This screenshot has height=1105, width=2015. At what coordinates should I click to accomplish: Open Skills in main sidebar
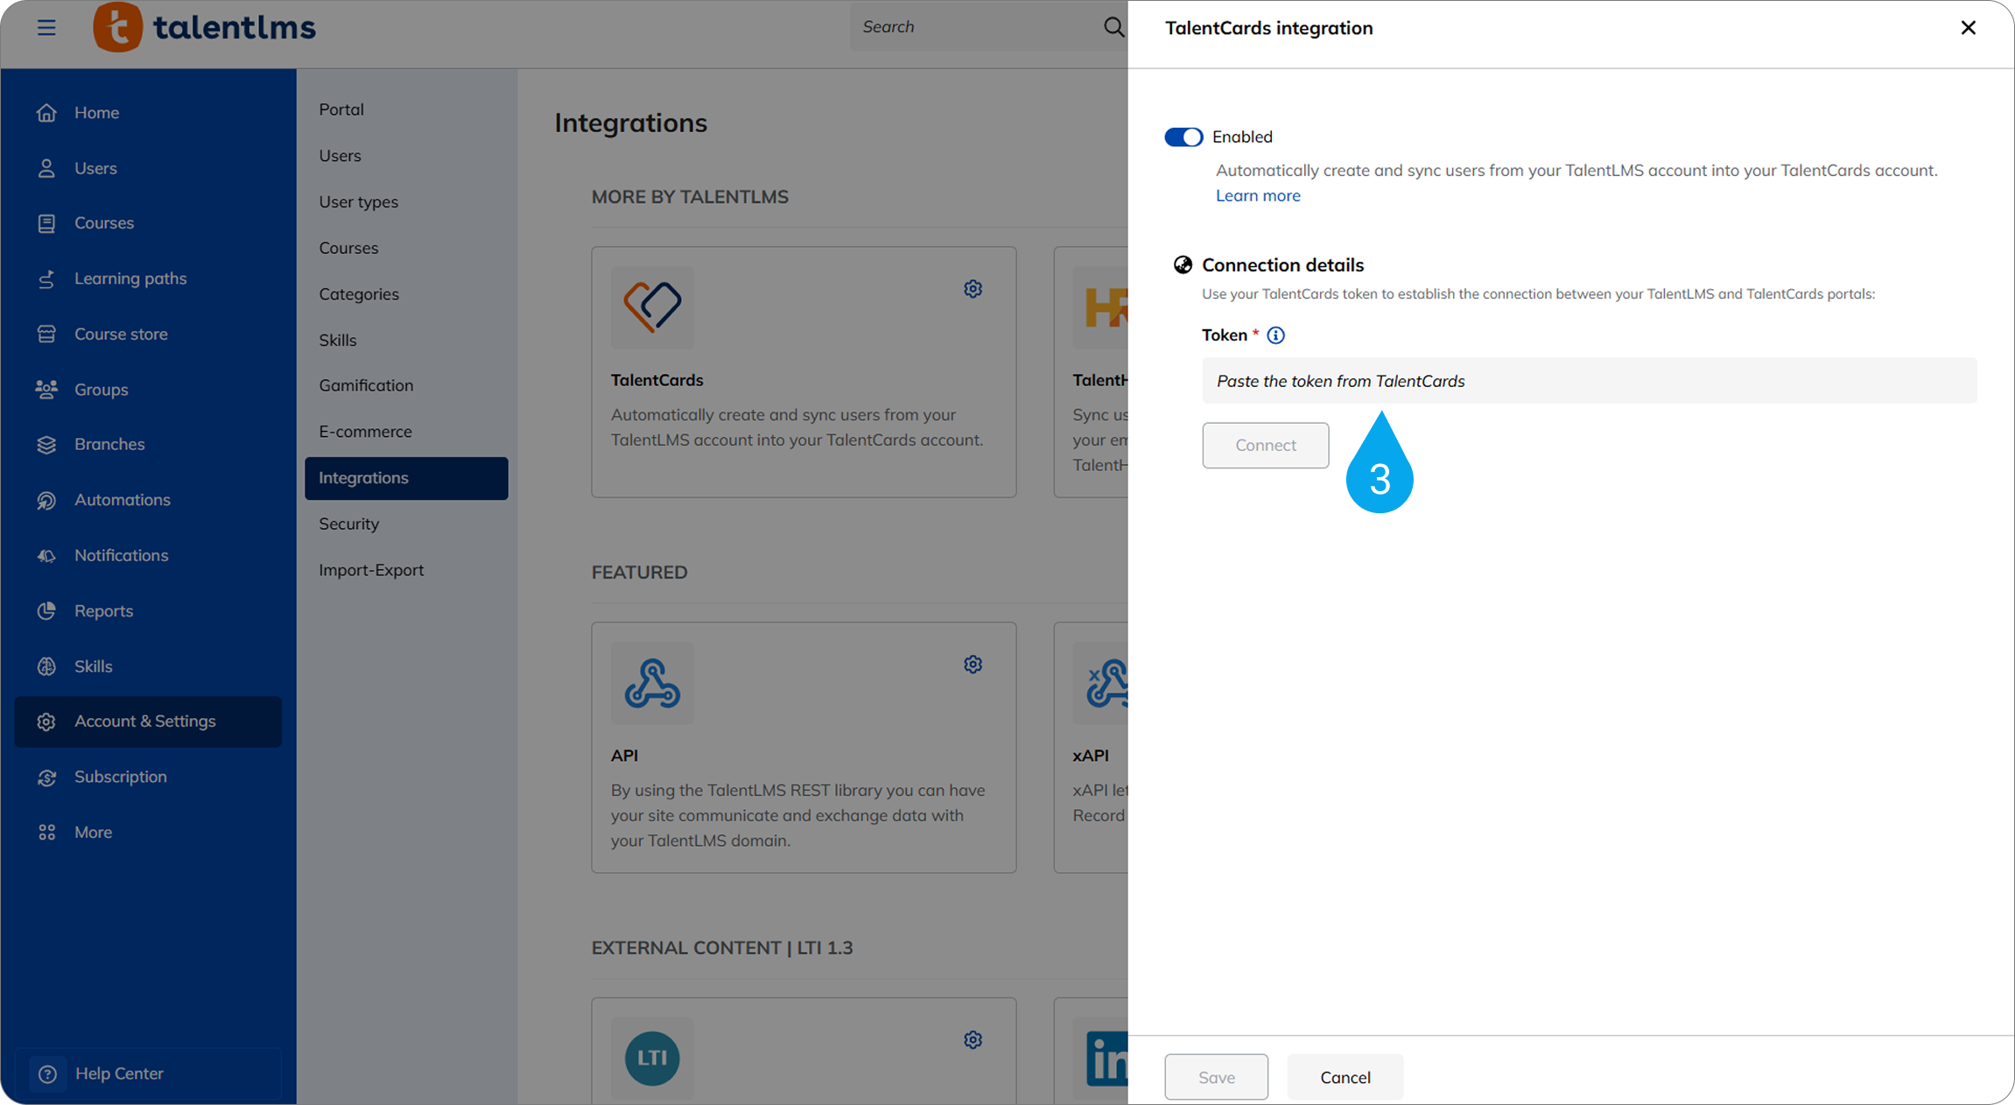[148, 666]
